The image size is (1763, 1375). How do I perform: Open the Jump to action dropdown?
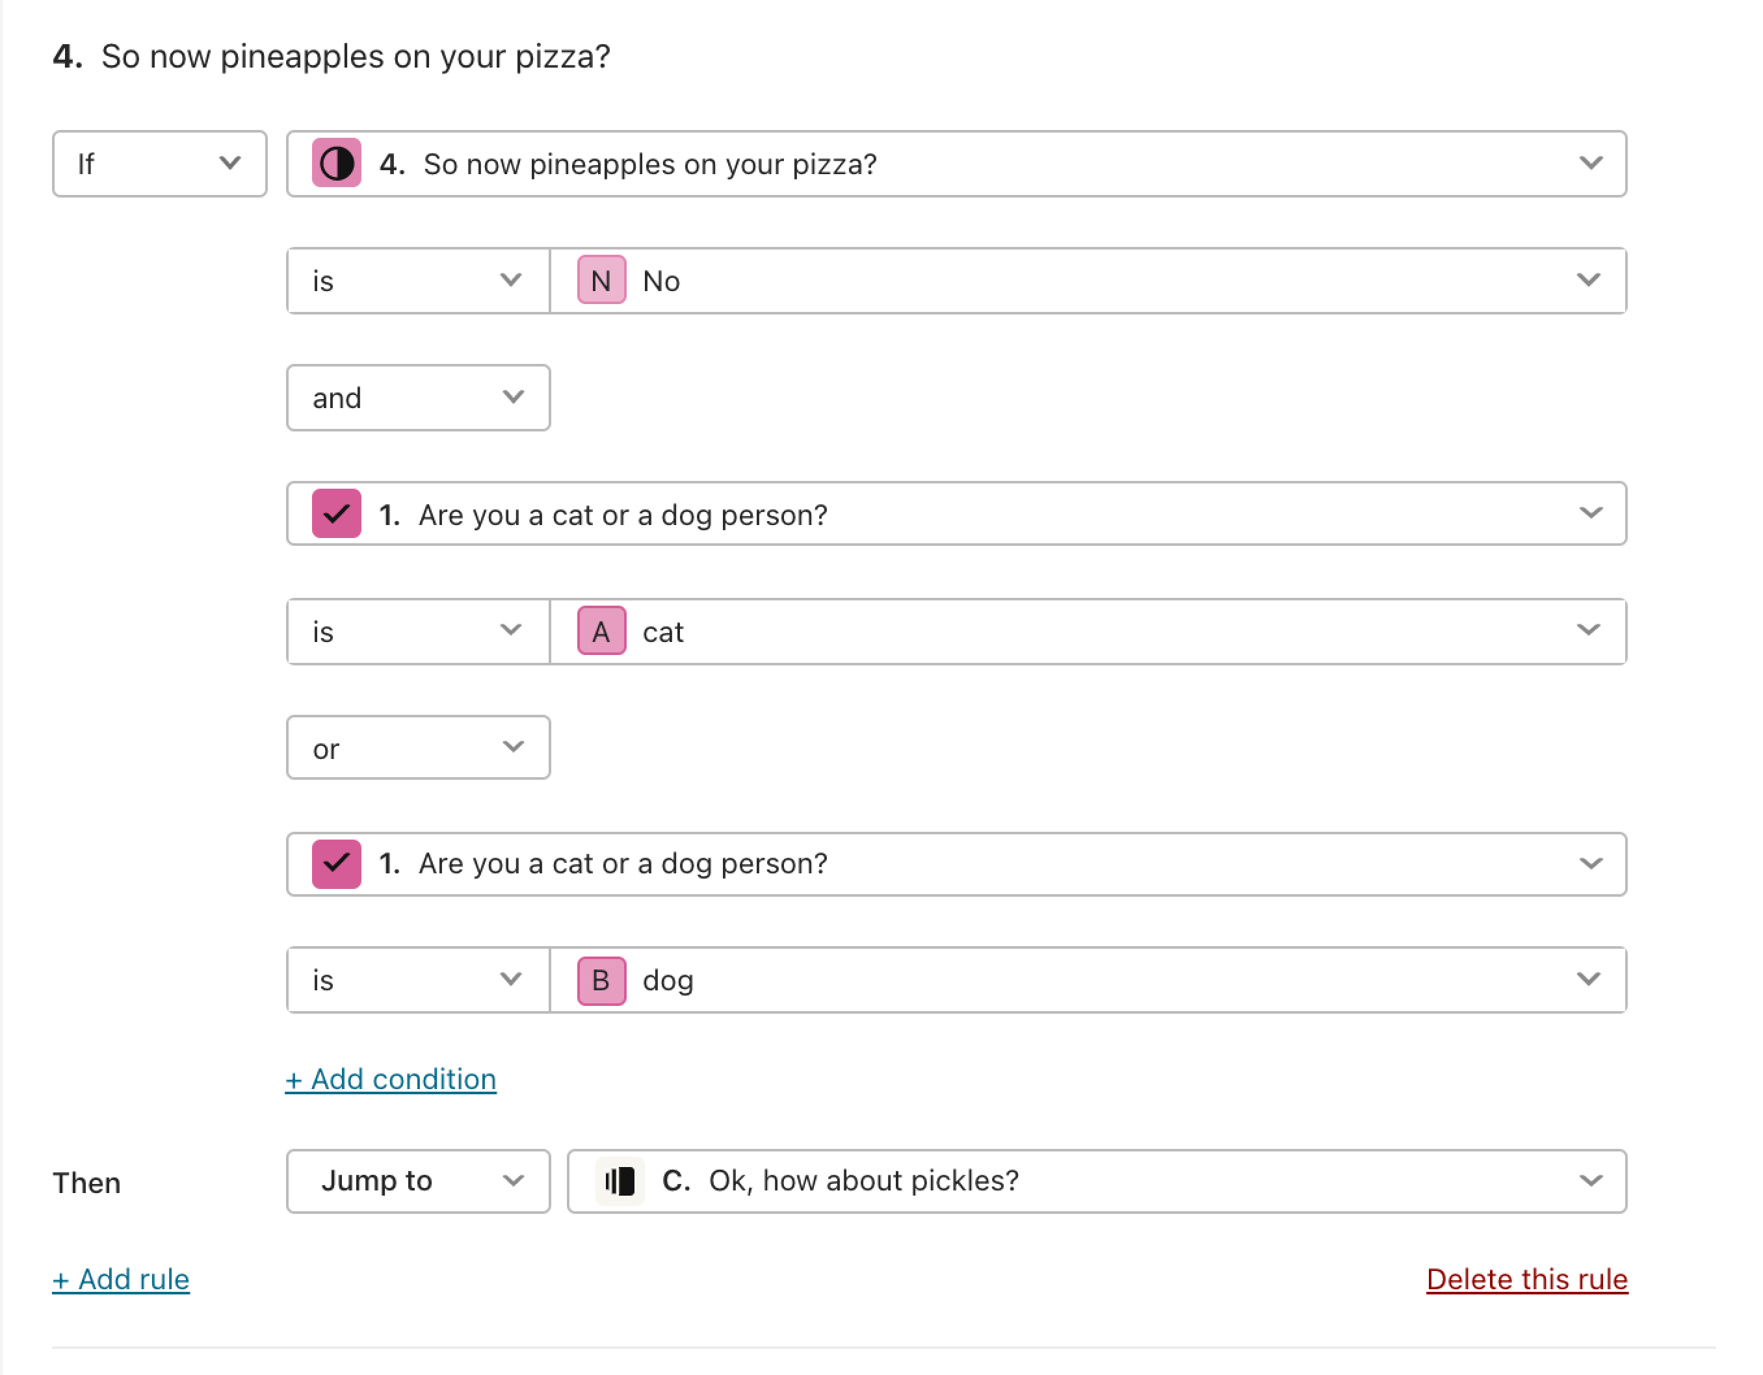tap(417, 1181)
